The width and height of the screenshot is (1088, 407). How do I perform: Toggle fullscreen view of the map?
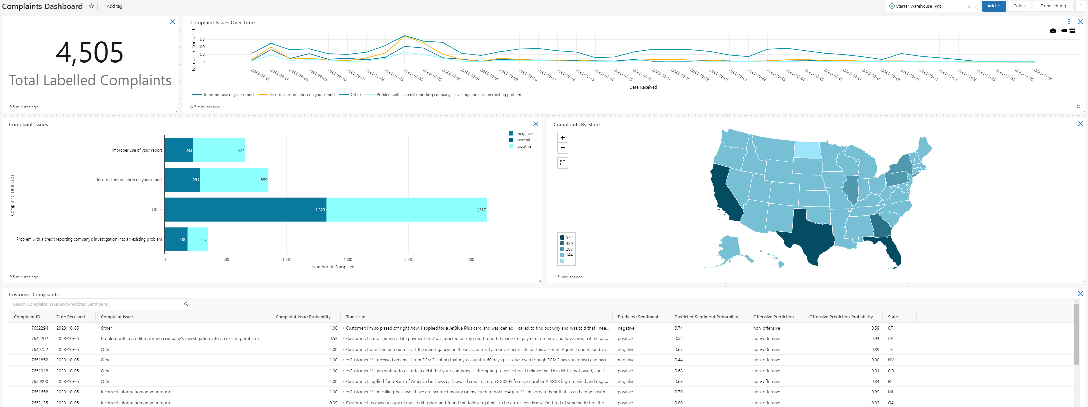562,162
